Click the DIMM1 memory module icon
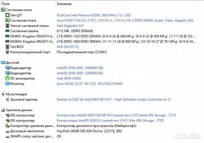 7,36
